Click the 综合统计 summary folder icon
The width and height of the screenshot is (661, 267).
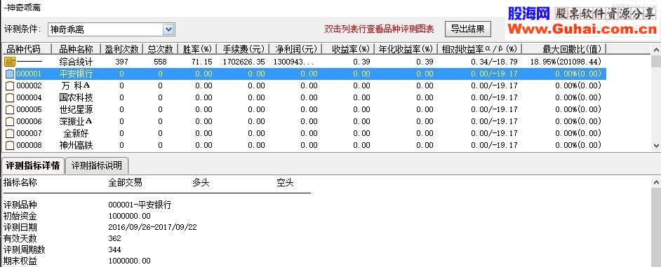(10, 62)
